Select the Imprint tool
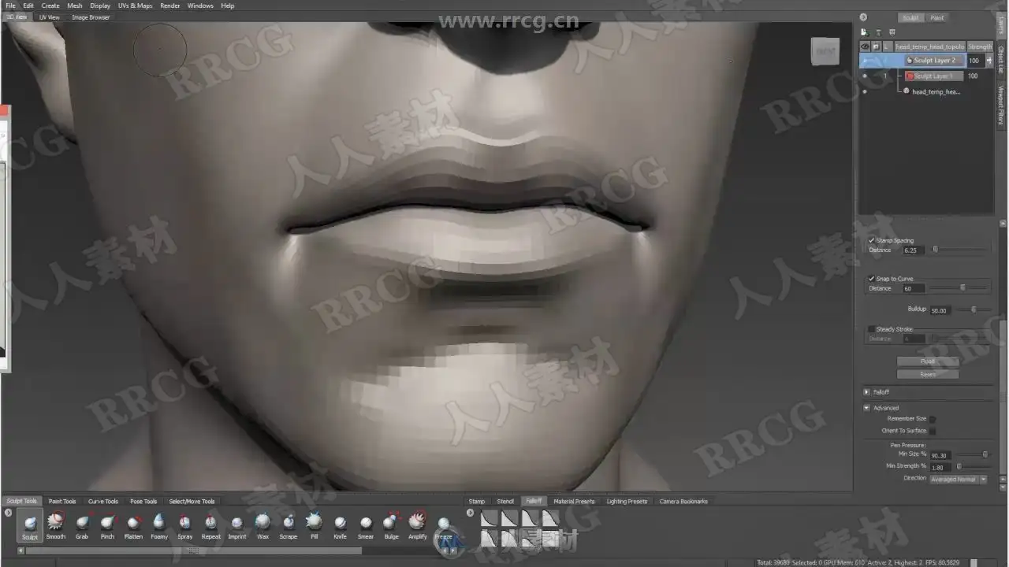Image resolution: width=1009 pixels, height=567 pixels. (237, 525)
